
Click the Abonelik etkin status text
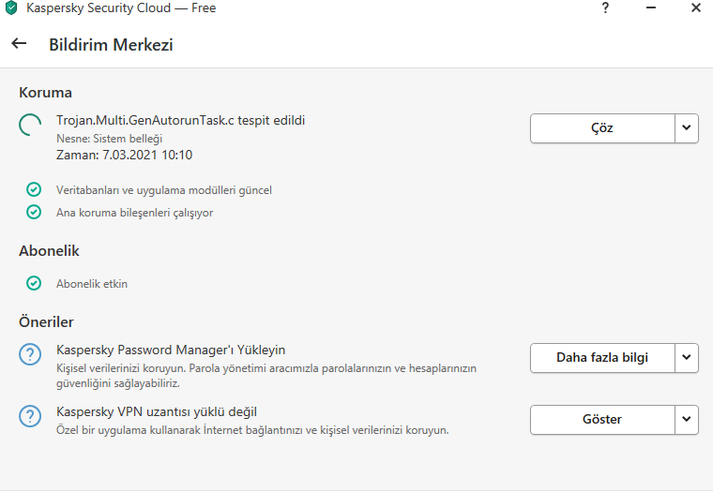[92, 283]
